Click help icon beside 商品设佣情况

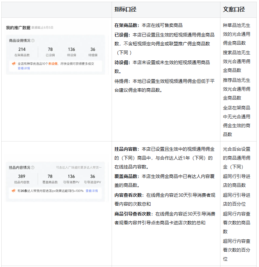click(33, 41)
